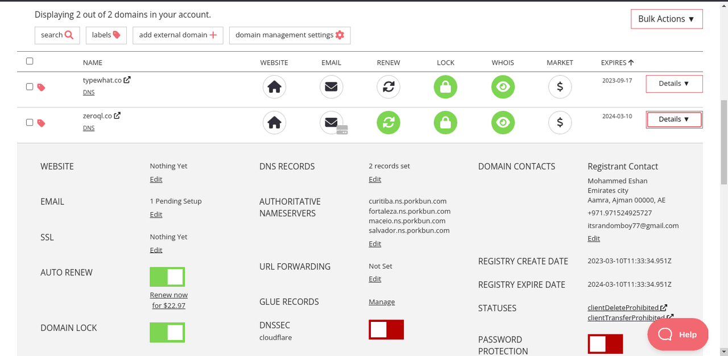
Task: Click the renew icon for typewhat.co
Action: pos(388,87)
